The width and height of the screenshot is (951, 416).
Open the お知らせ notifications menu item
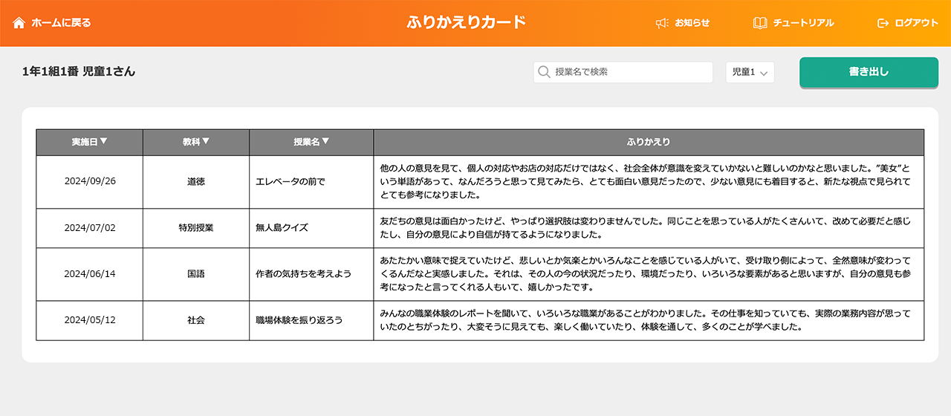click(x=692, y=23)
